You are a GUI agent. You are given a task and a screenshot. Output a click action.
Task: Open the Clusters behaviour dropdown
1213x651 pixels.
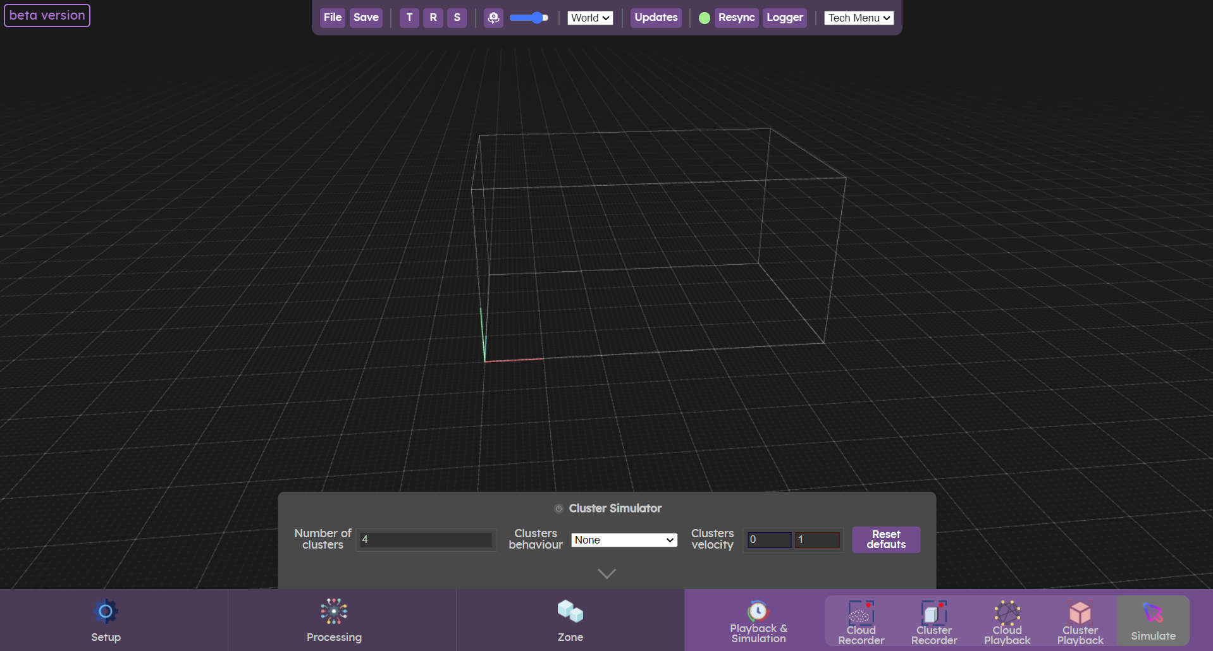coord(624,540)
